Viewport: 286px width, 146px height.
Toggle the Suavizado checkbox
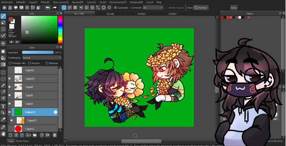click(x=115, y=8)
